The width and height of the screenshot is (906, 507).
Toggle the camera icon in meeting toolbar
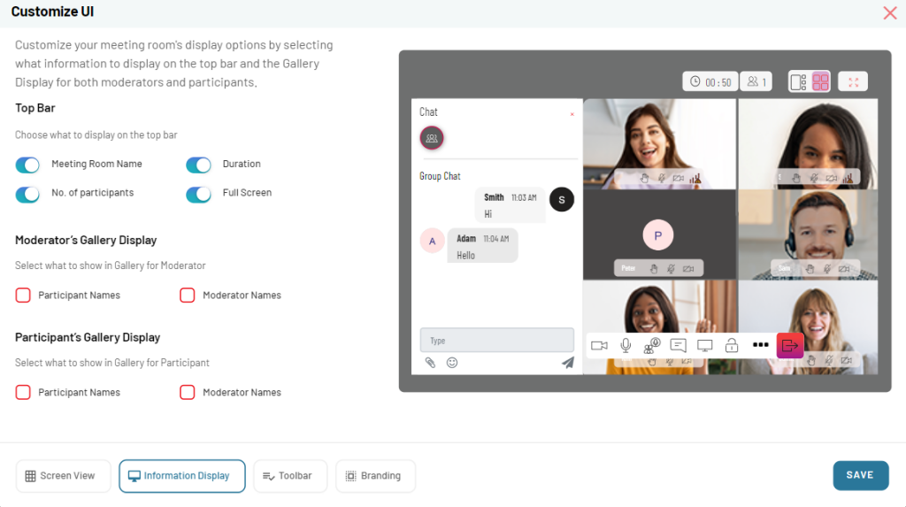(599, 346)
